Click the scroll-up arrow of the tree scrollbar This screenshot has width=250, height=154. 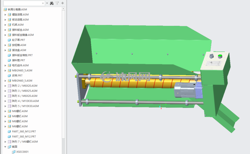click(63, 9)
